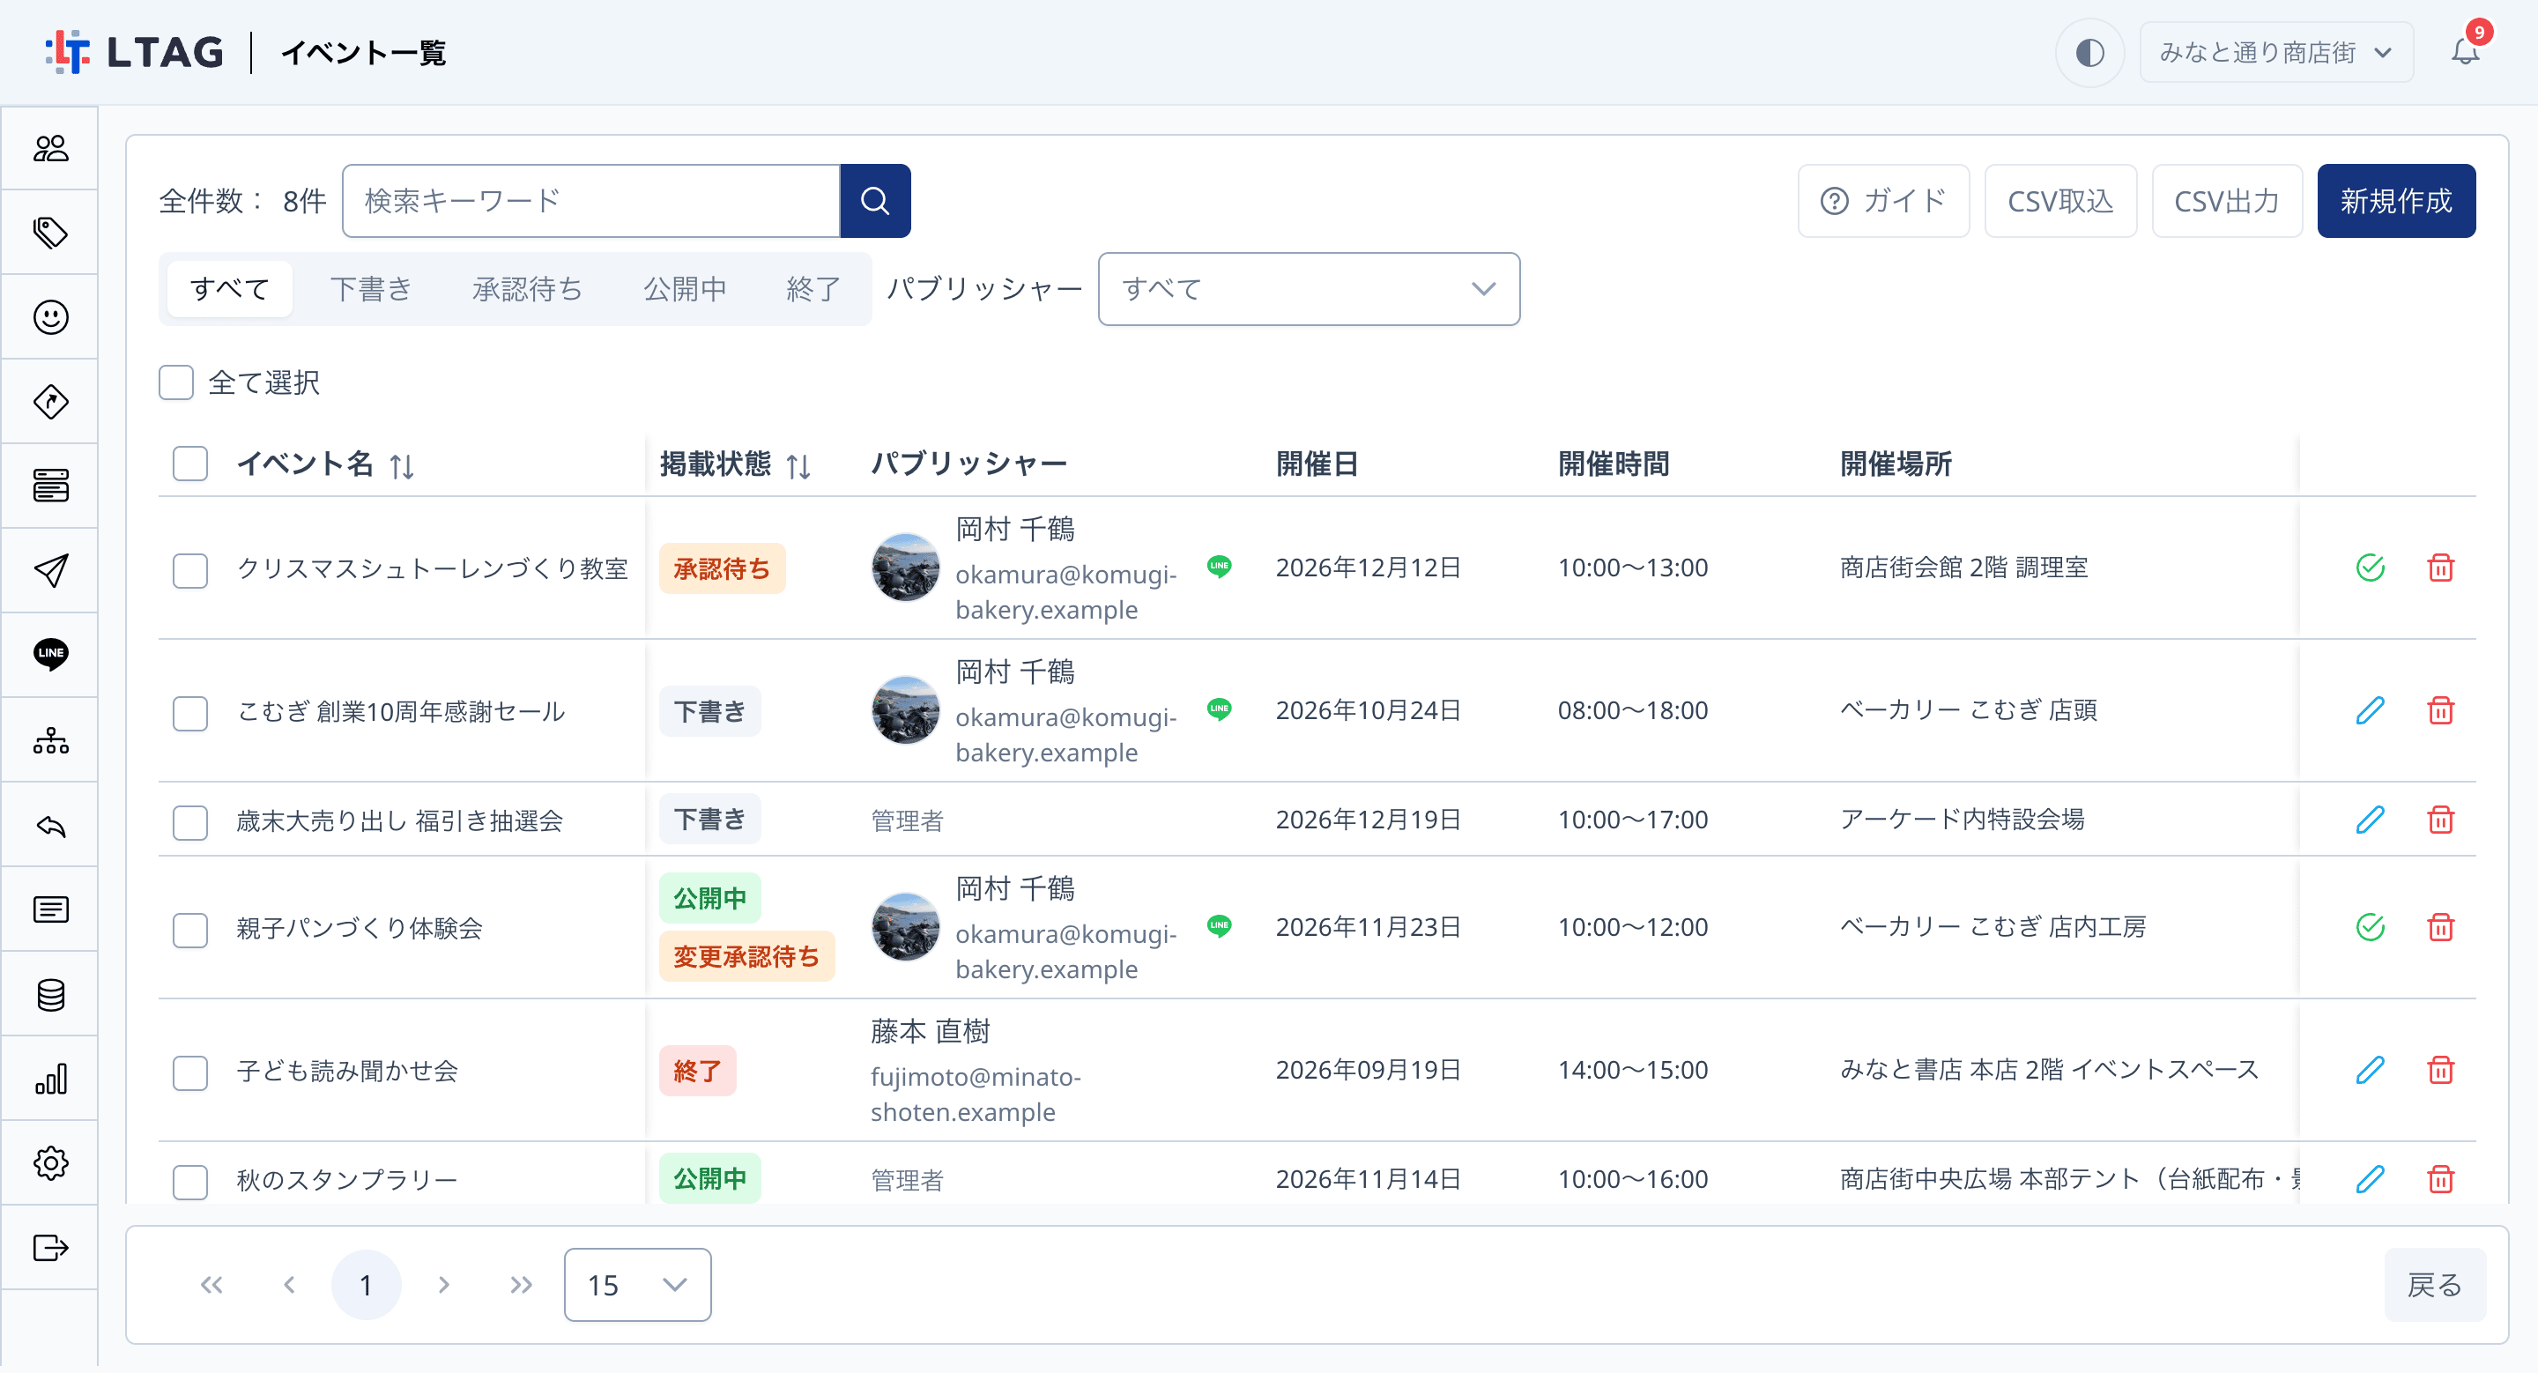Go to next page arrow
The width and height of the screenshot is (2538, 1373).
click(443, 1286)
